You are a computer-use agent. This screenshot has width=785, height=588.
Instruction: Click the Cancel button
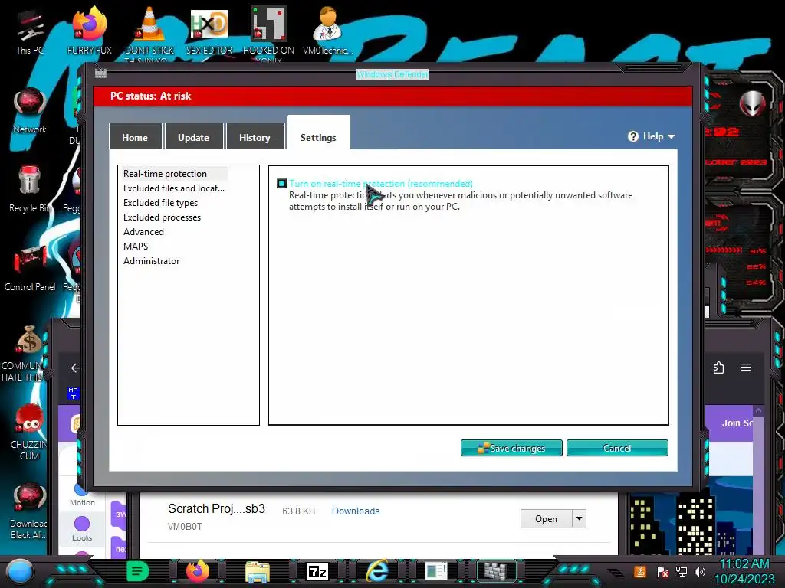pos(617,448)
